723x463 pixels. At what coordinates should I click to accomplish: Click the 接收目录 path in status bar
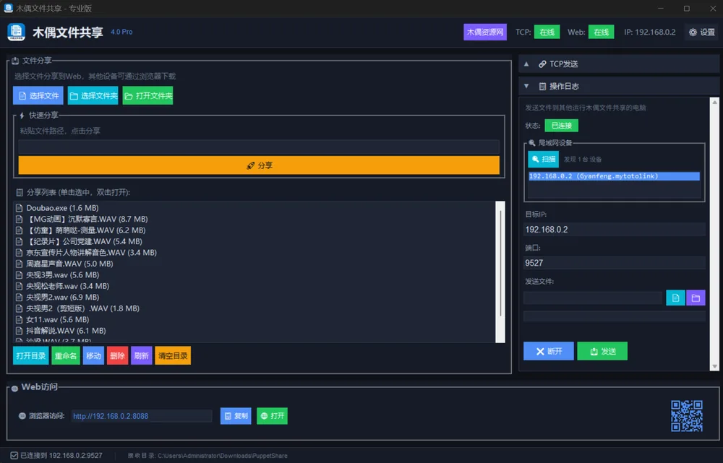(x=208, y=456)
